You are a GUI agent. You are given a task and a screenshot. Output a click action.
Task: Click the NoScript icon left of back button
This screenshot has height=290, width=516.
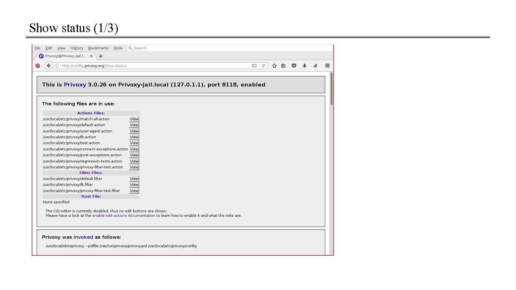point(38,66)
